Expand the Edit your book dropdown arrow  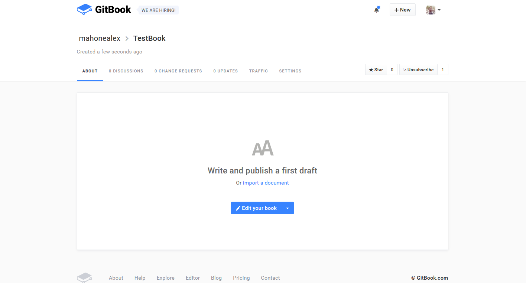[x=288, y=208]
